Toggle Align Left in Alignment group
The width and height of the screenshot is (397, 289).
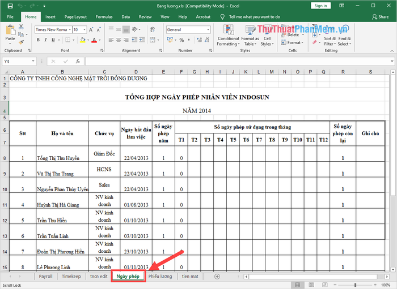(111, 40)
